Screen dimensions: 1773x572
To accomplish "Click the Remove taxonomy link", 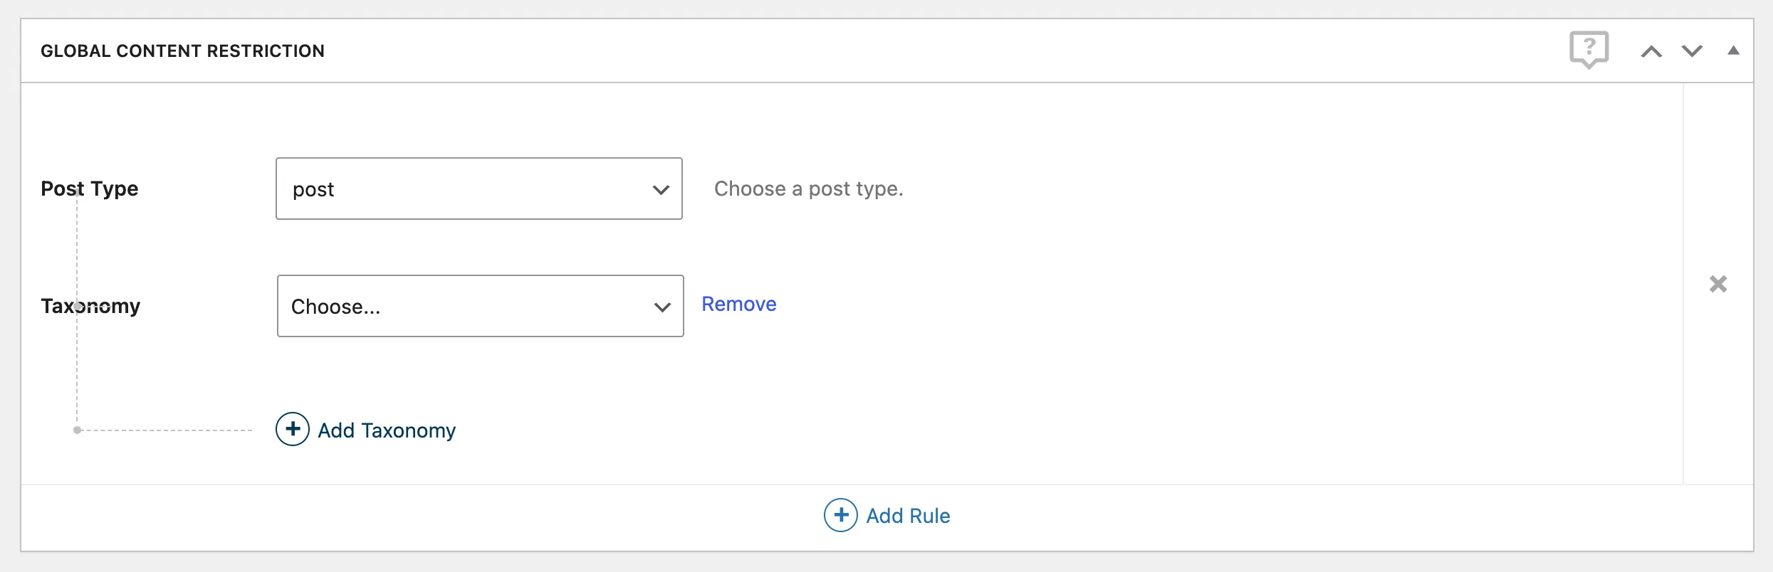I will (x=738, y=304).
